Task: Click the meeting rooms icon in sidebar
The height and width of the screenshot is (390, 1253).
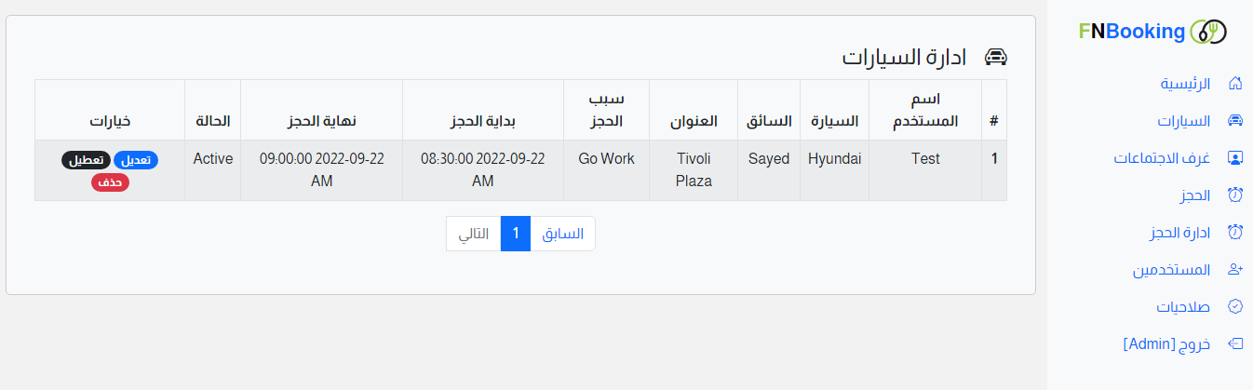Action: 1236,158
